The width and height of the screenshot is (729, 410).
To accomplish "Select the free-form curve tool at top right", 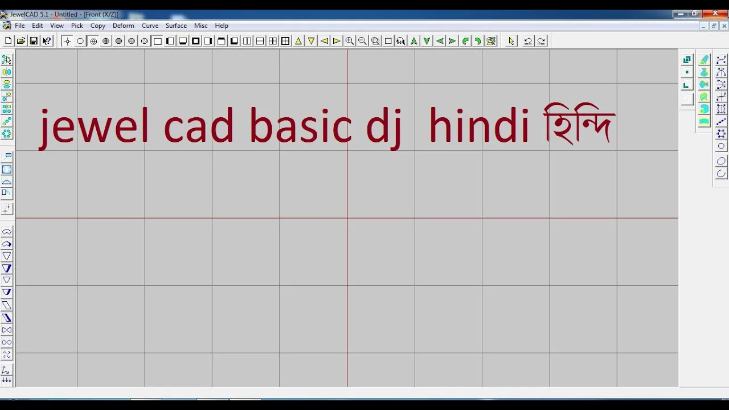I will tap(721, 60).
